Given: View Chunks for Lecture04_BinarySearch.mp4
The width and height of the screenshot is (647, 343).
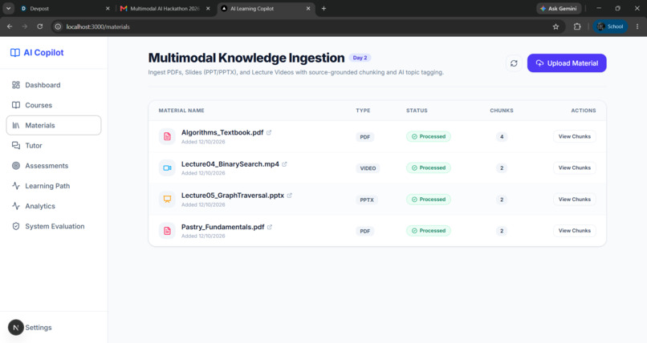Looking at the screenshot, I should point(575,167).
